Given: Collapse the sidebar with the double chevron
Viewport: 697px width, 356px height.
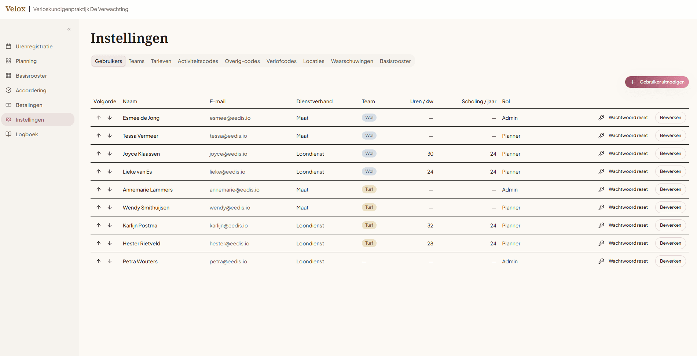Looking at the screenshot, I should point(69,29).
